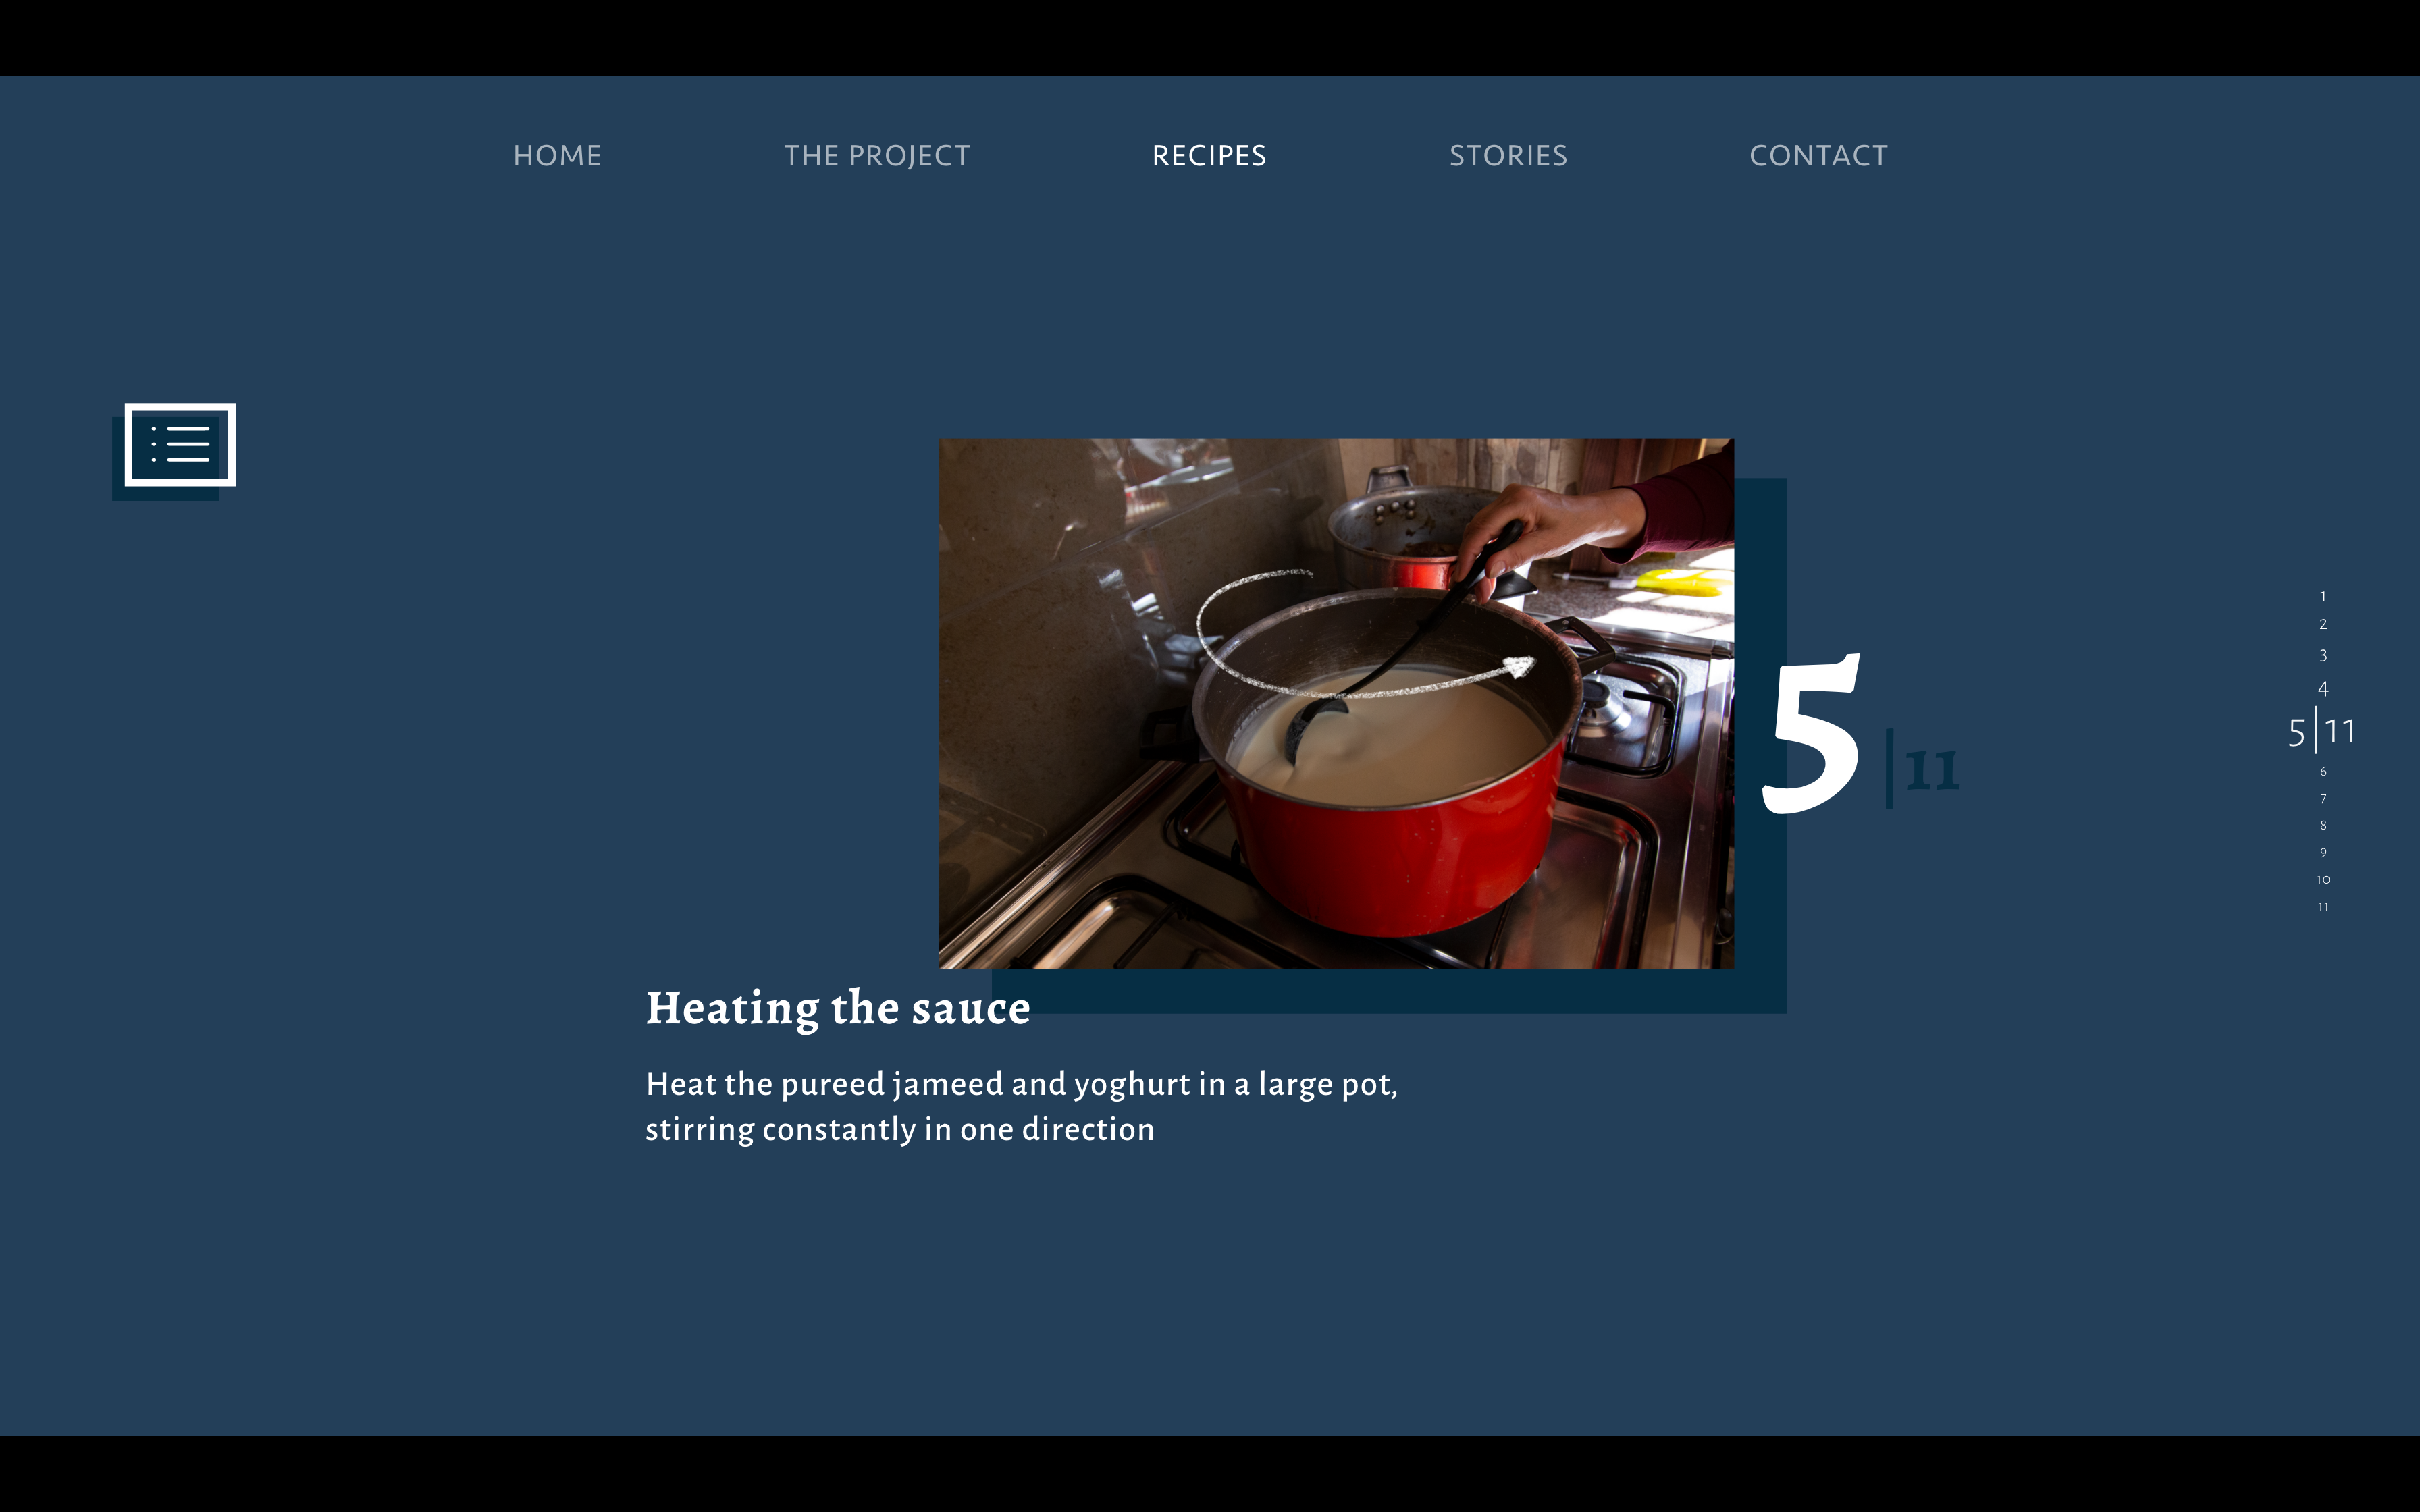Jump to step 7 in step navigator
Screen dimensions: 2420x1512
2323,799
